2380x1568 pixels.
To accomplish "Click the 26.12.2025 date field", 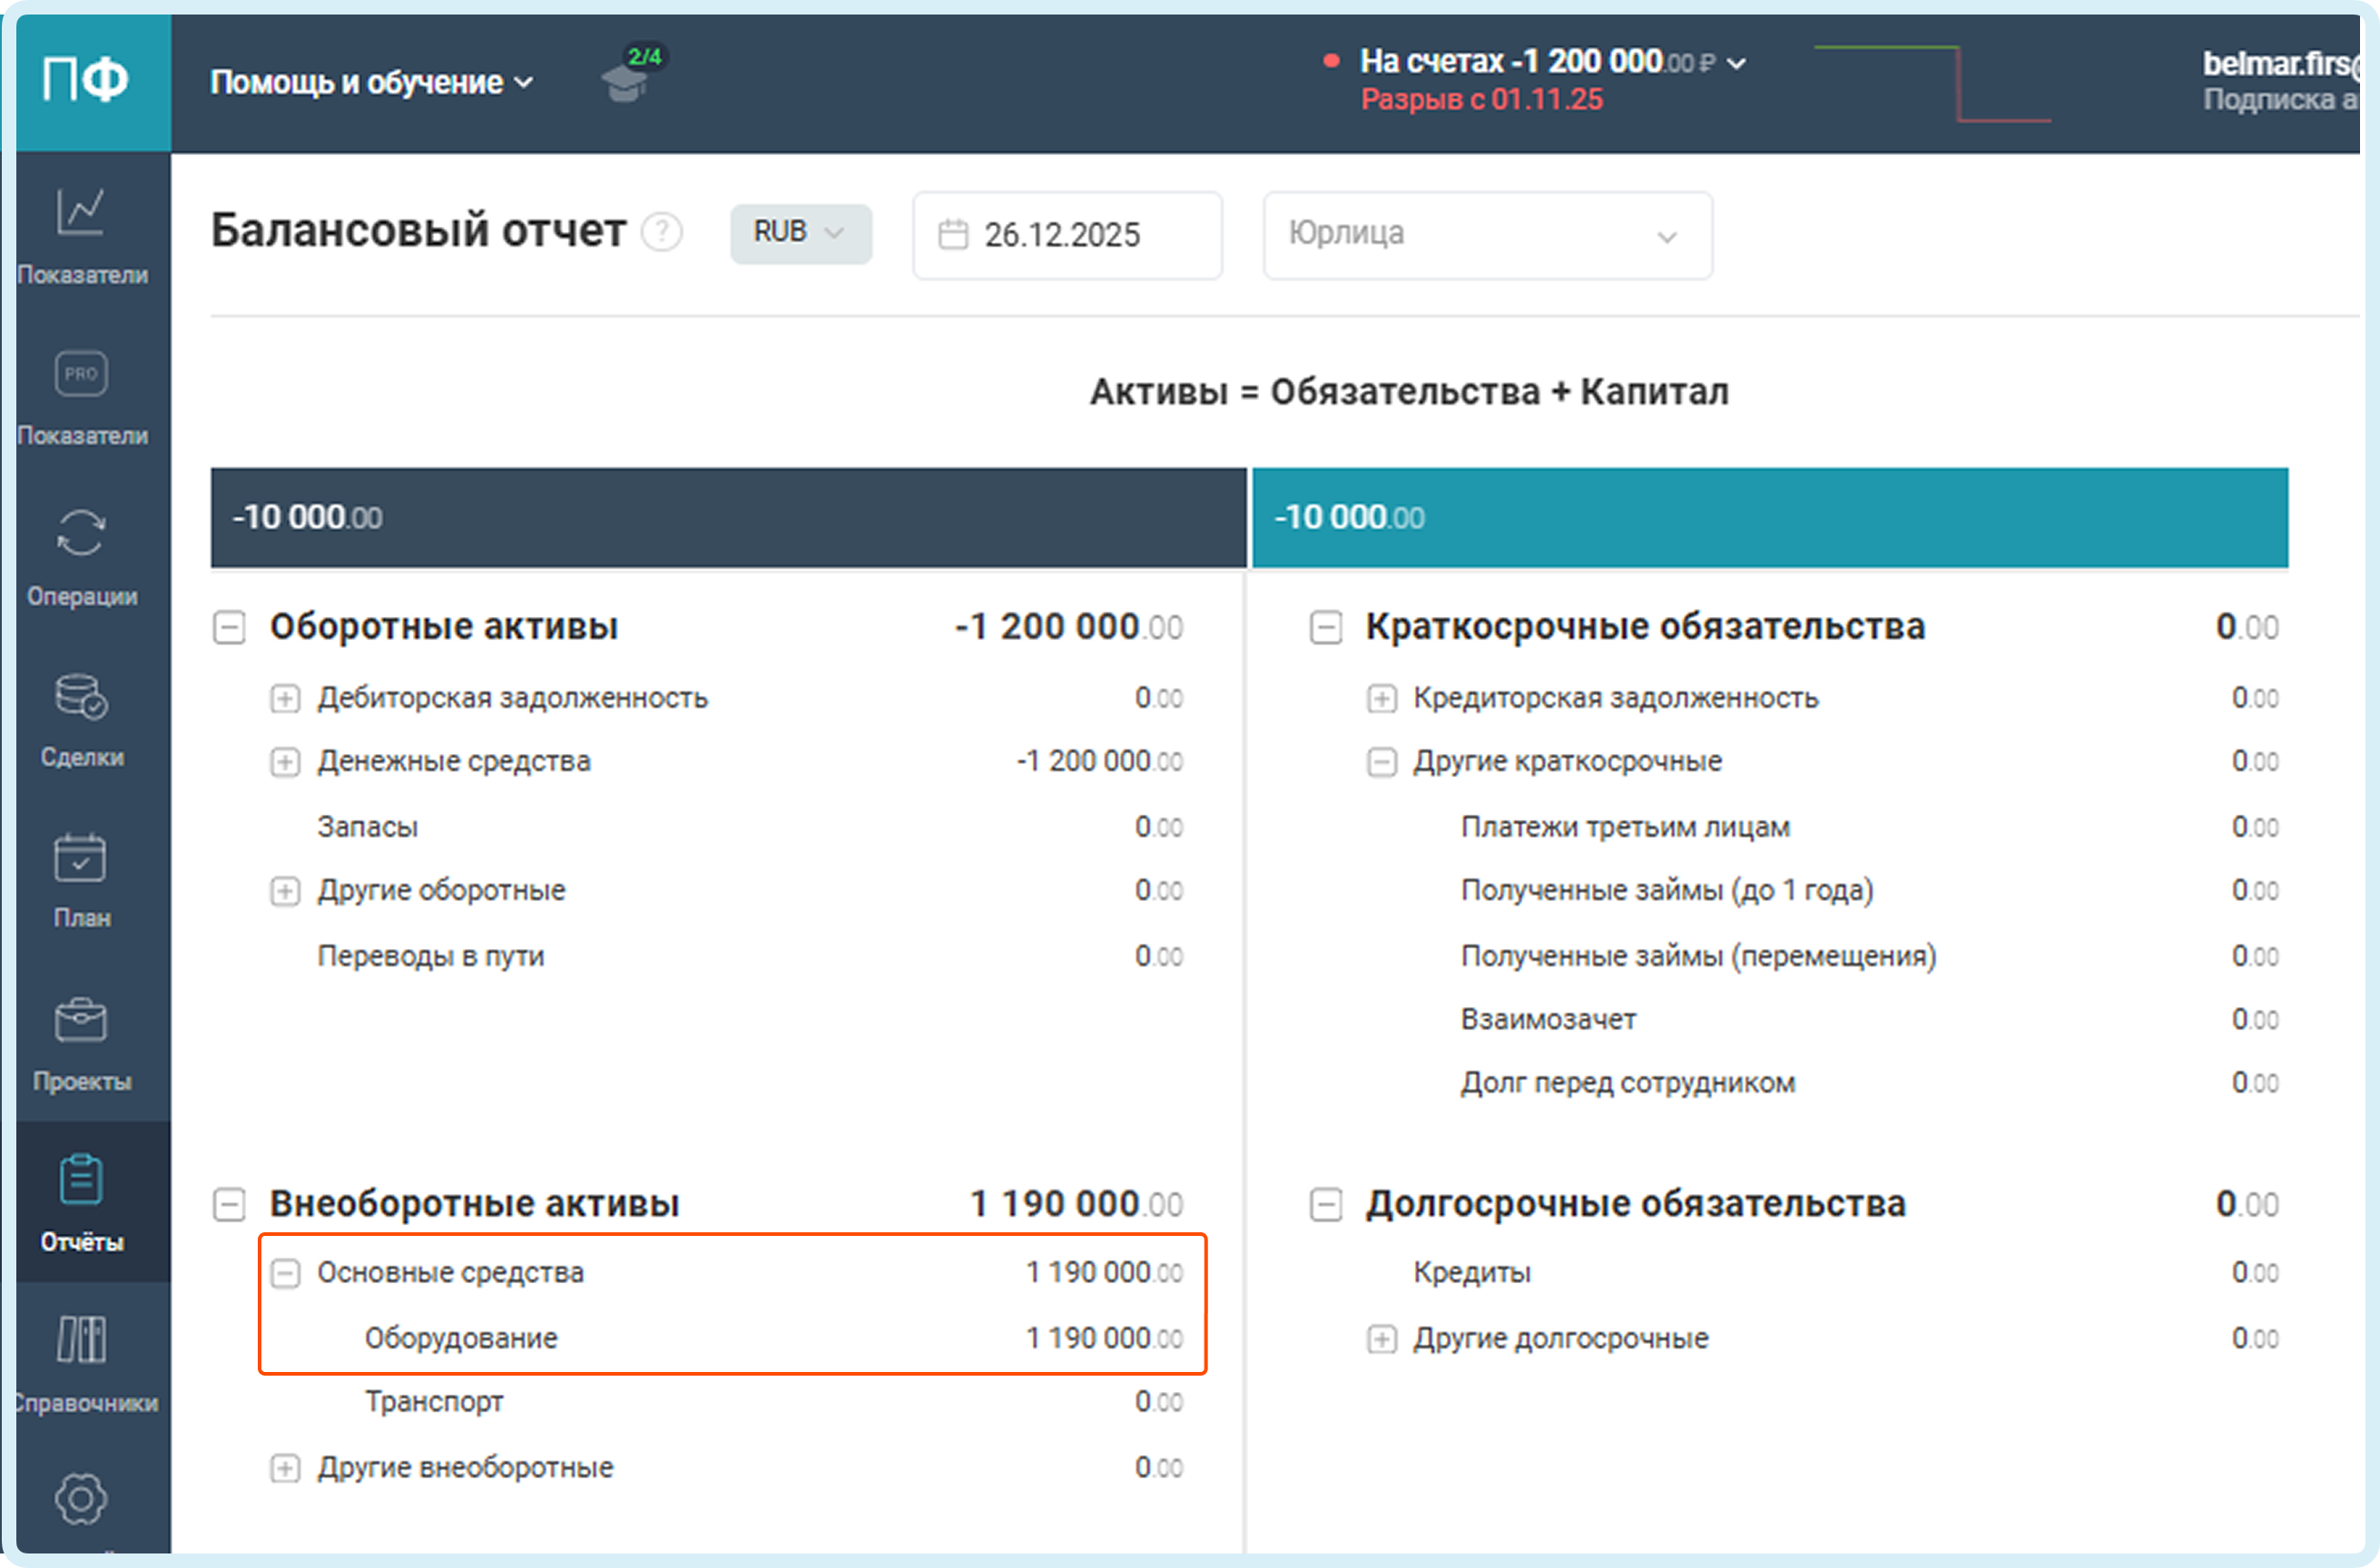I will pyautogui.click(x=1066, y=235).
